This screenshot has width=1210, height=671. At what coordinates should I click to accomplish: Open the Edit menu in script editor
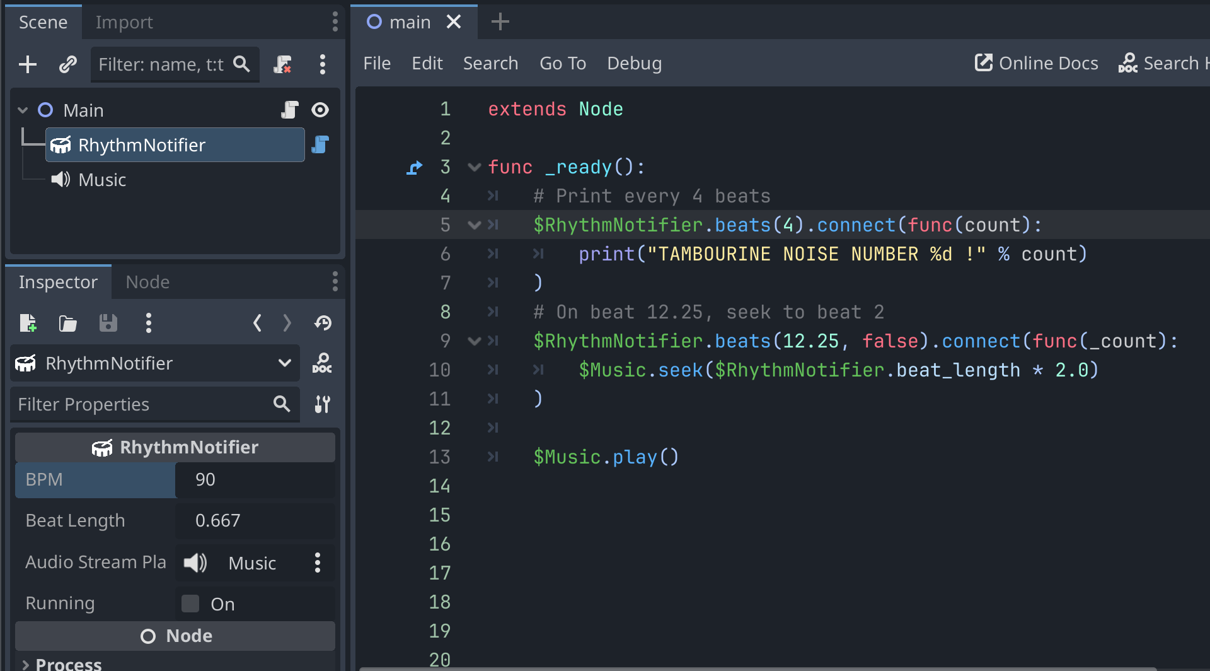click(x=427, y=63)
